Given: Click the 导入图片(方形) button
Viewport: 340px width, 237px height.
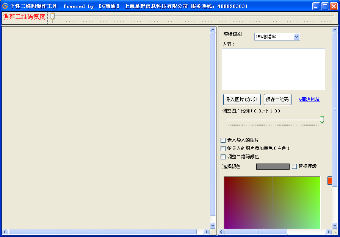Looking at the screenshot, I should (242, 100).
